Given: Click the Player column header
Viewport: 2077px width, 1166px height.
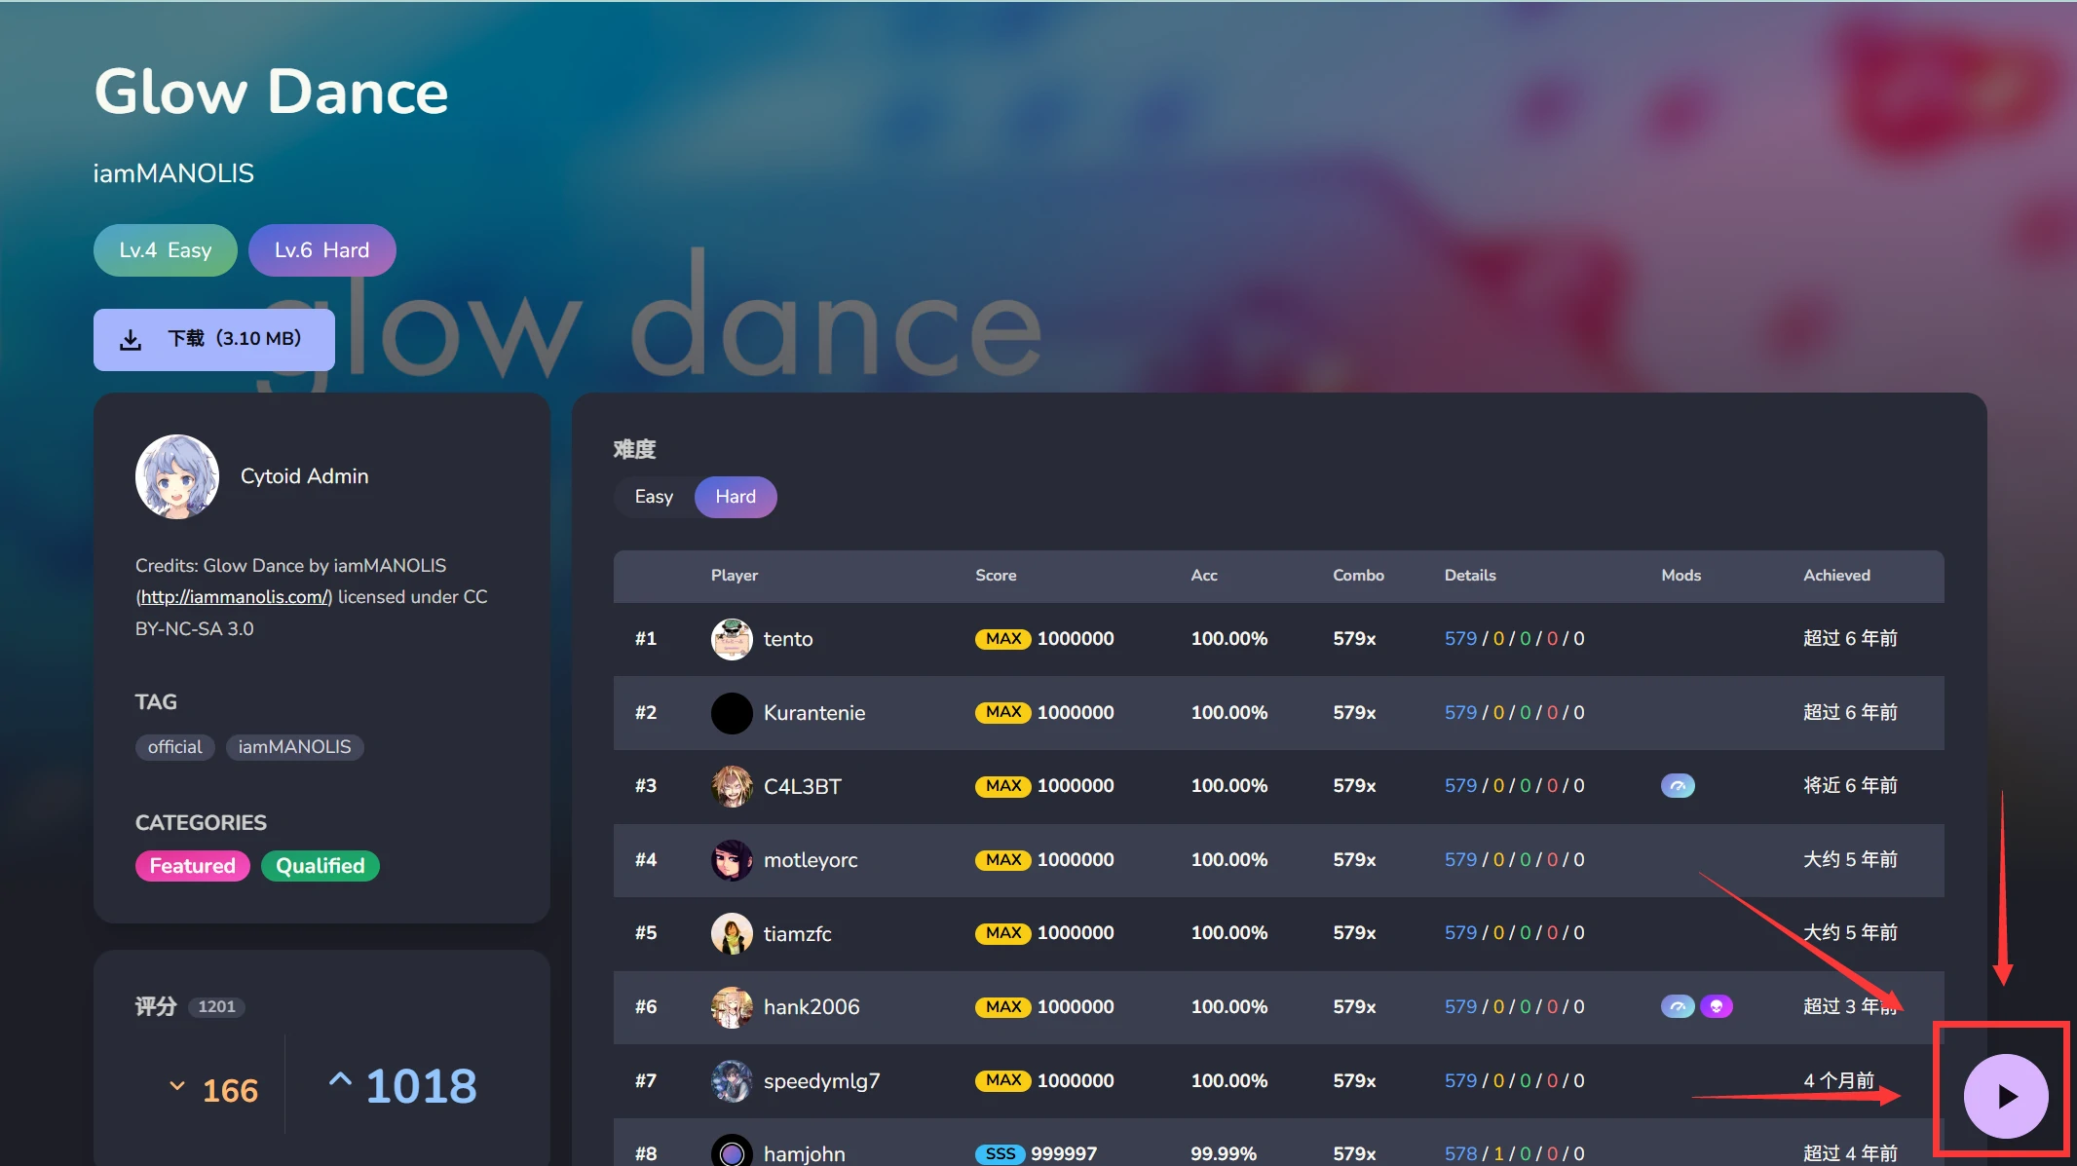Looking at the screenshot, I should (735, 576).
